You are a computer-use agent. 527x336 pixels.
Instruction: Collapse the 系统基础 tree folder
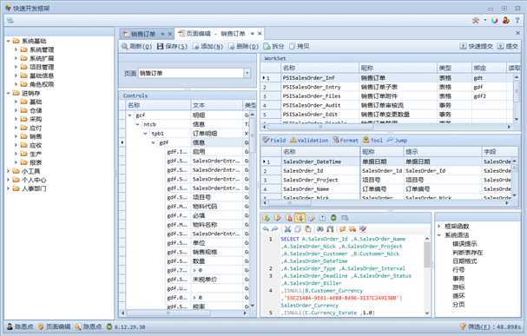[8, 41]
